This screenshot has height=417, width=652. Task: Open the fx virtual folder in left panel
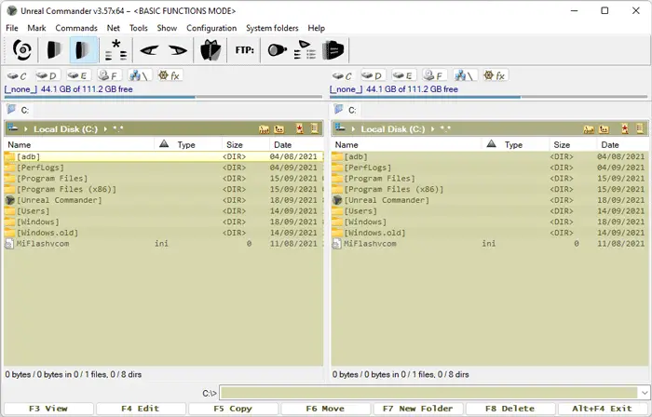click(170, 75)
